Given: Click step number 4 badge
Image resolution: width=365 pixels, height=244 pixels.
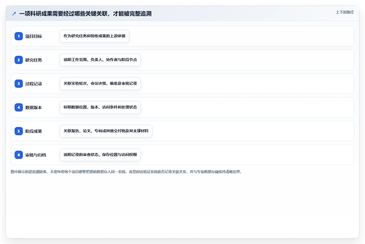Looking at the screenshot, I should pos(19,107).
